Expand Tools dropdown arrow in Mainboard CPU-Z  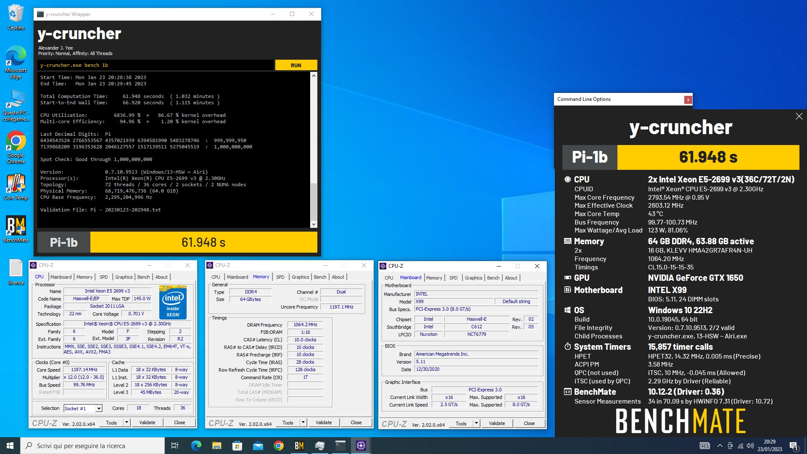pyautogui.click(x=476, y=423)
